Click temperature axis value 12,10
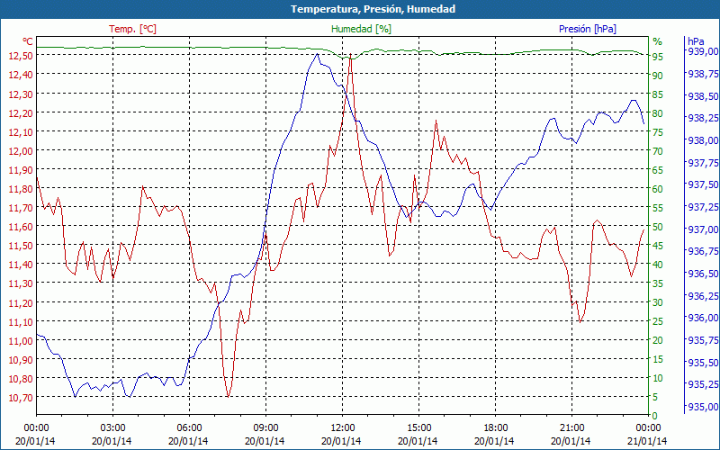Screen dimensions: 720x450 pyautogui.click(x=21, y=131)
